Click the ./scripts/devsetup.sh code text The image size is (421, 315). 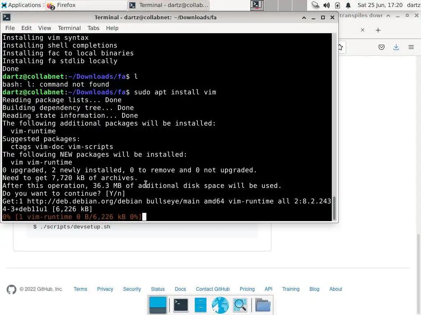75,227
